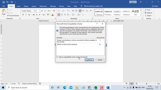Toggle Show paragraph marks icon
This screenshot has width=161, height=90.
tap(91, 11)
